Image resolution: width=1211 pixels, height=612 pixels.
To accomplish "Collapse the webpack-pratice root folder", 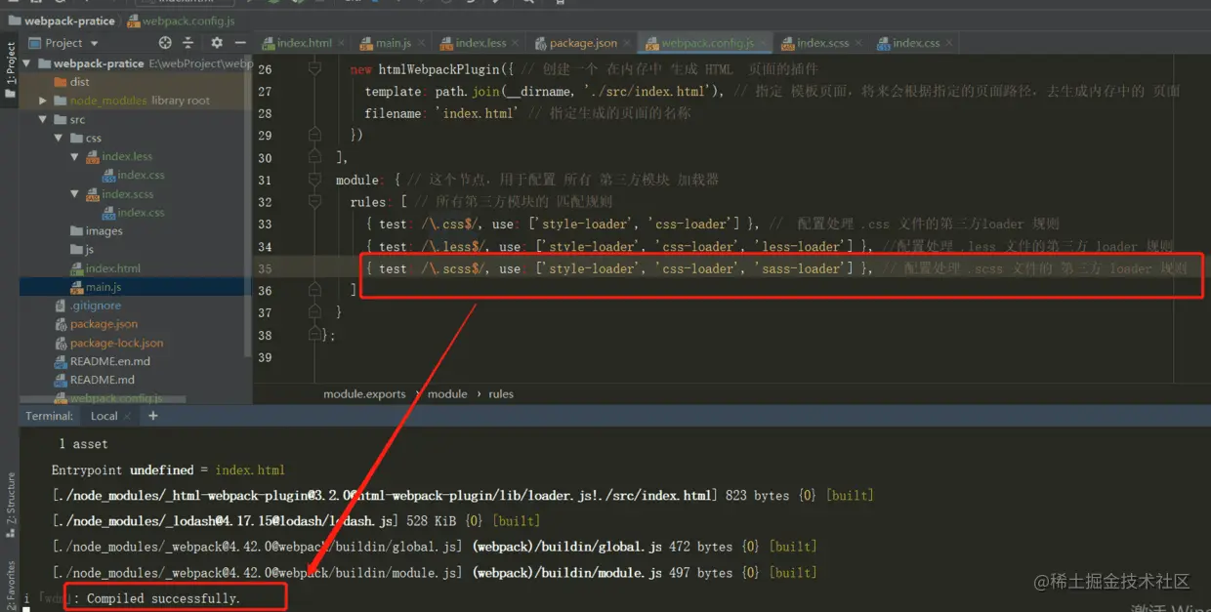I will [x=27, y=63].
